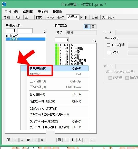Click + add button under common frame list
This screenshot has width=138, height=149.
pos(35,140)
